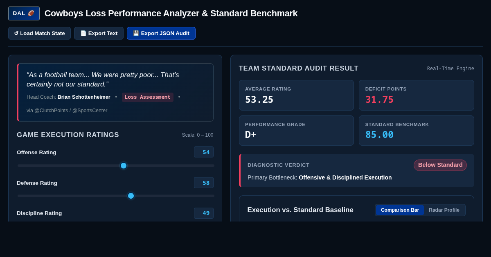Viewport: 491px width, 257px height.
Task: Adjust the Defense Rating slider handle
Action: click(131, 196)
